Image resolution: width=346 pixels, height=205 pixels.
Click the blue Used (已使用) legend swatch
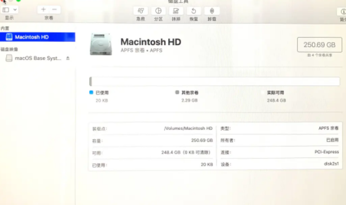click(91, 93)
